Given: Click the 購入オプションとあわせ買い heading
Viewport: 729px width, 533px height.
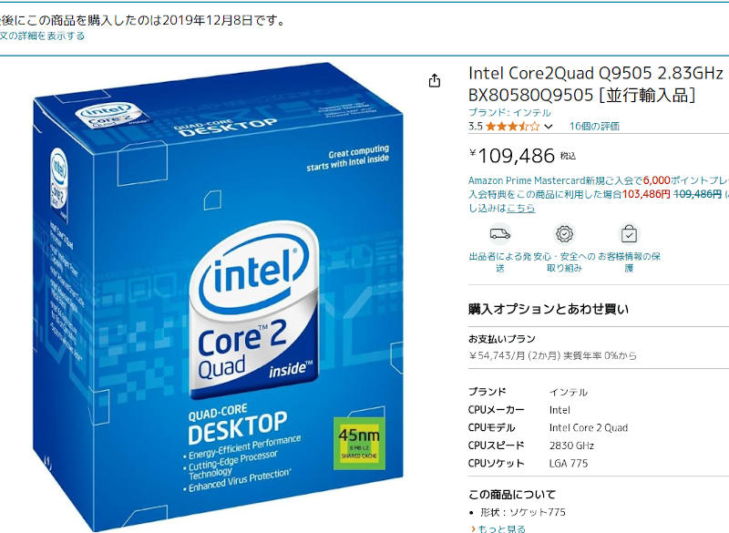Looking at the screenshot, I should (549, 309).
